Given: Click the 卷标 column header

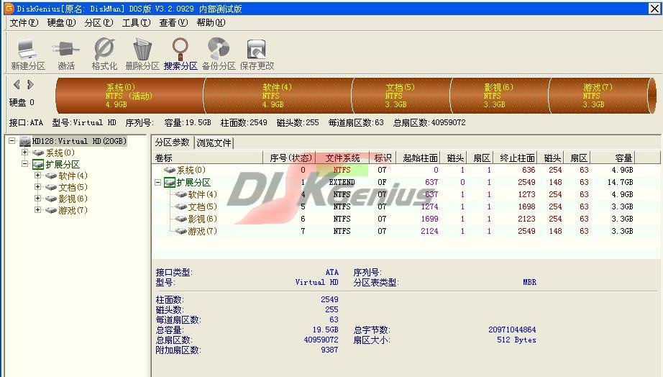Looking at the screenshot, I should [x=208, y=158].
